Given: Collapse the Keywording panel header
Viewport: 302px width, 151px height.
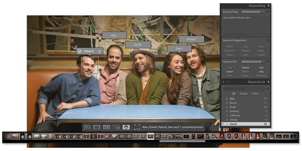Looking at the screenshot, I should coord(268,6).
